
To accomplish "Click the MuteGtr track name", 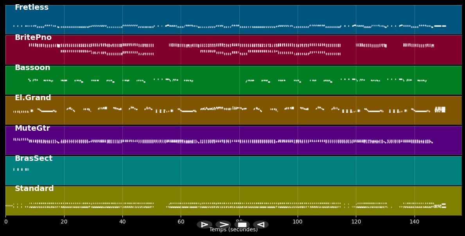I will tap(32, 128).
